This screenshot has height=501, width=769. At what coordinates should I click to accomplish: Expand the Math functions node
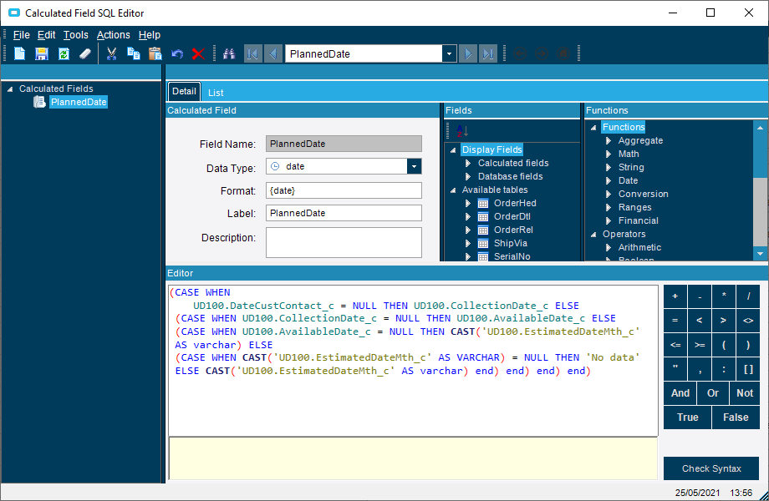click(609, 154)
